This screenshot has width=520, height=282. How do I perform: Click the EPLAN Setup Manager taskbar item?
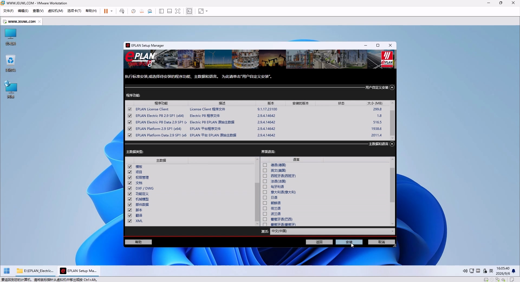pyautogui.click(x=79, y=271)
